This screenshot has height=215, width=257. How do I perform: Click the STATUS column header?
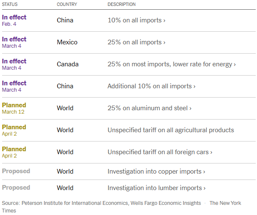(11, 4)
